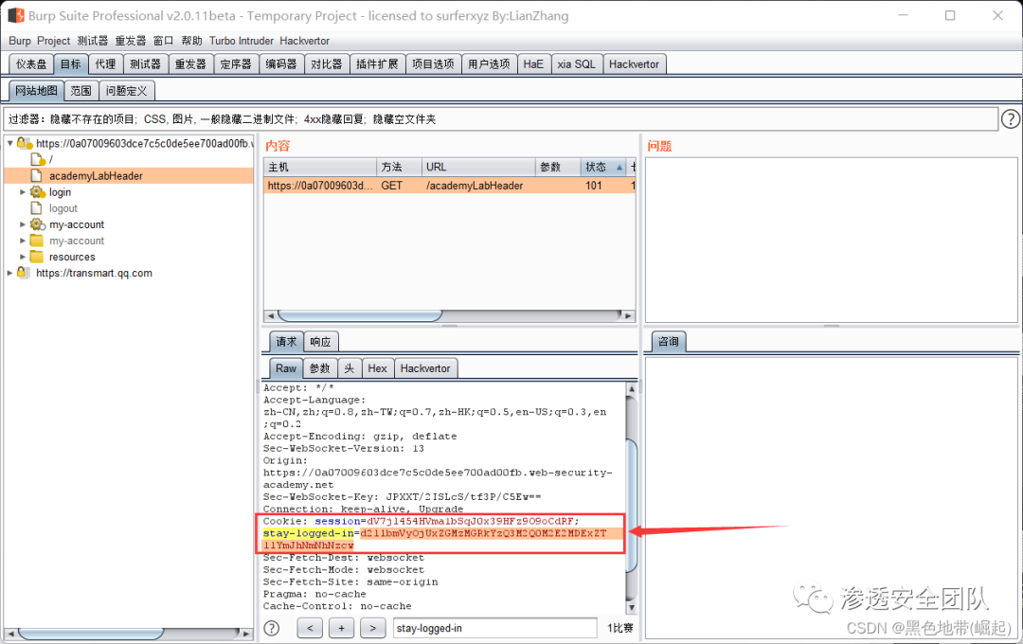Click the lock icon of the web-security-academy host
Image resolution: width=1023 pixels, height=644 pixels.
[24, 143]
